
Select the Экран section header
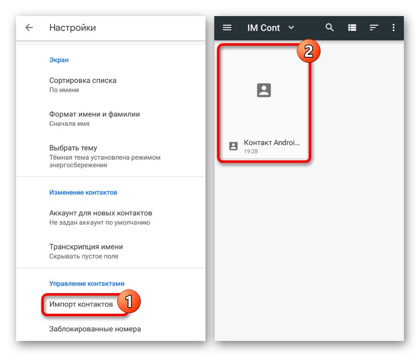[59, 59]
